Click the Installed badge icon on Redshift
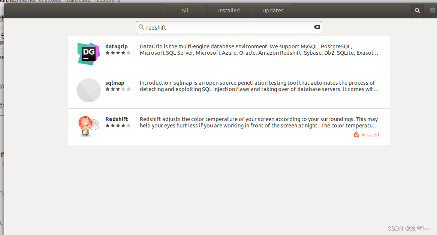Screen dimensions: 437x235 (356, 135)
